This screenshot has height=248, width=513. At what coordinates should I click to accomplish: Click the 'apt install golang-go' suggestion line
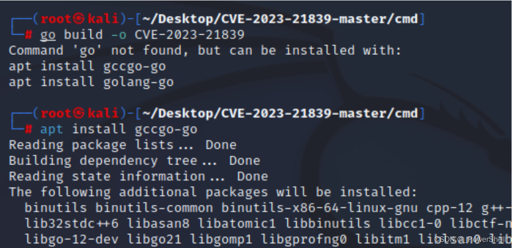91,82
